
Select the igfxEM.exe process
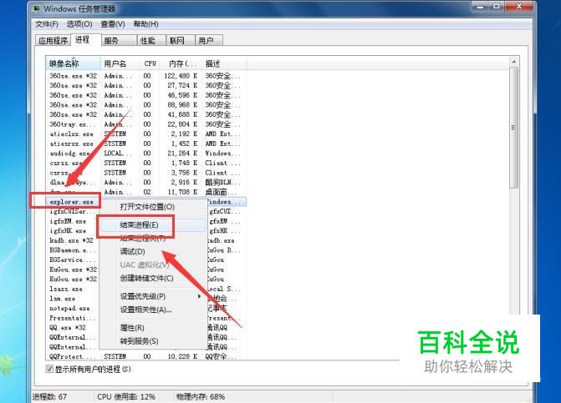coord(68,221)
